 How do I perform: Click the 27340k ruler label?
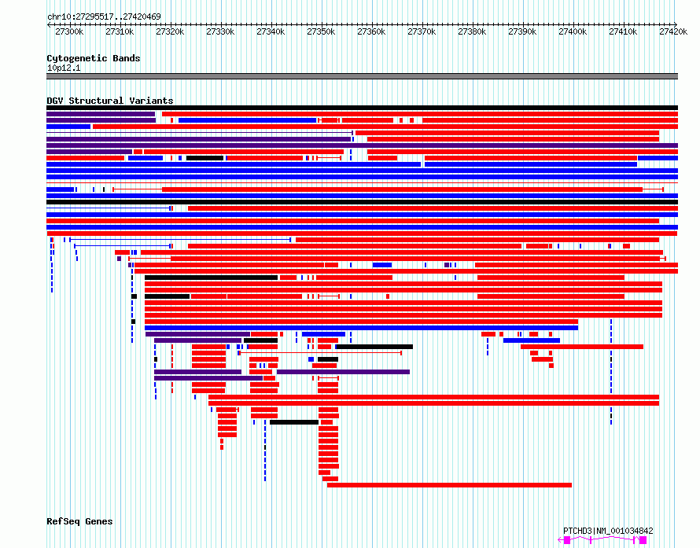[x=271, y=31]
